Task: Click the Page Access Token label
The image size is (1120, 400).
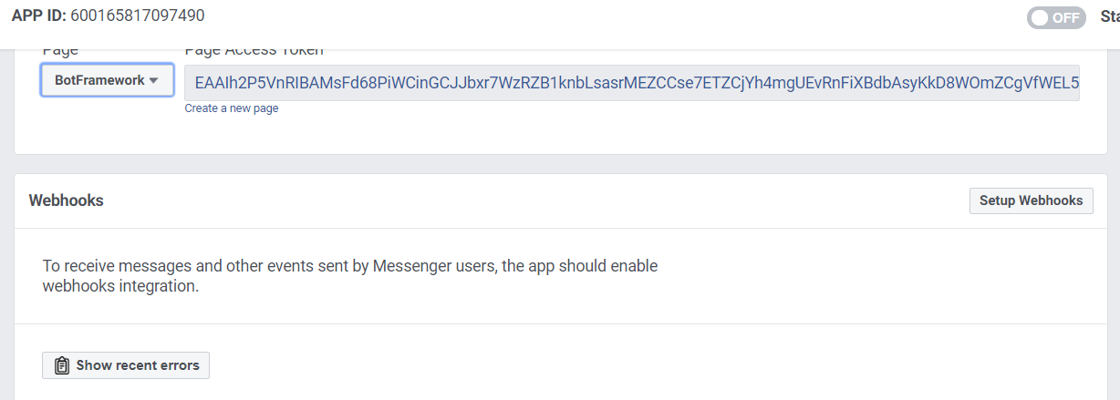Action: 254,51
